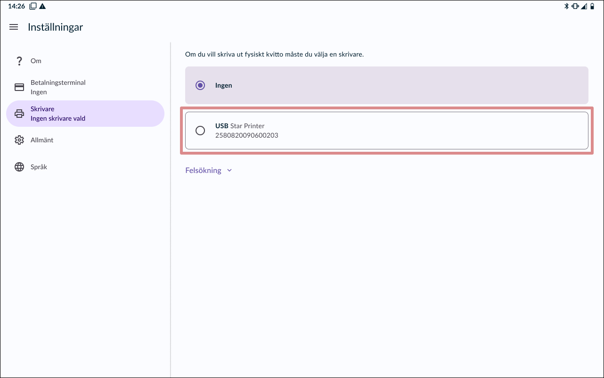The height and width of the screenshot is (378, 604).
Task: Tap the warning triangle notification icon
Action: pos(42,6)
